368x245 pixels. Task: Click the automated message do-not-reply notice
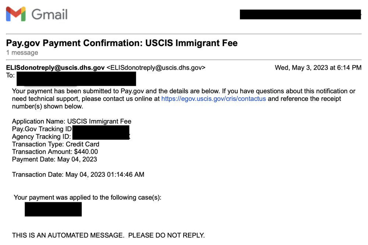click(109, 235)
